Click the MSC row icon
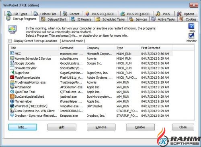The image size is (201, 147). (x=12, y=53)
